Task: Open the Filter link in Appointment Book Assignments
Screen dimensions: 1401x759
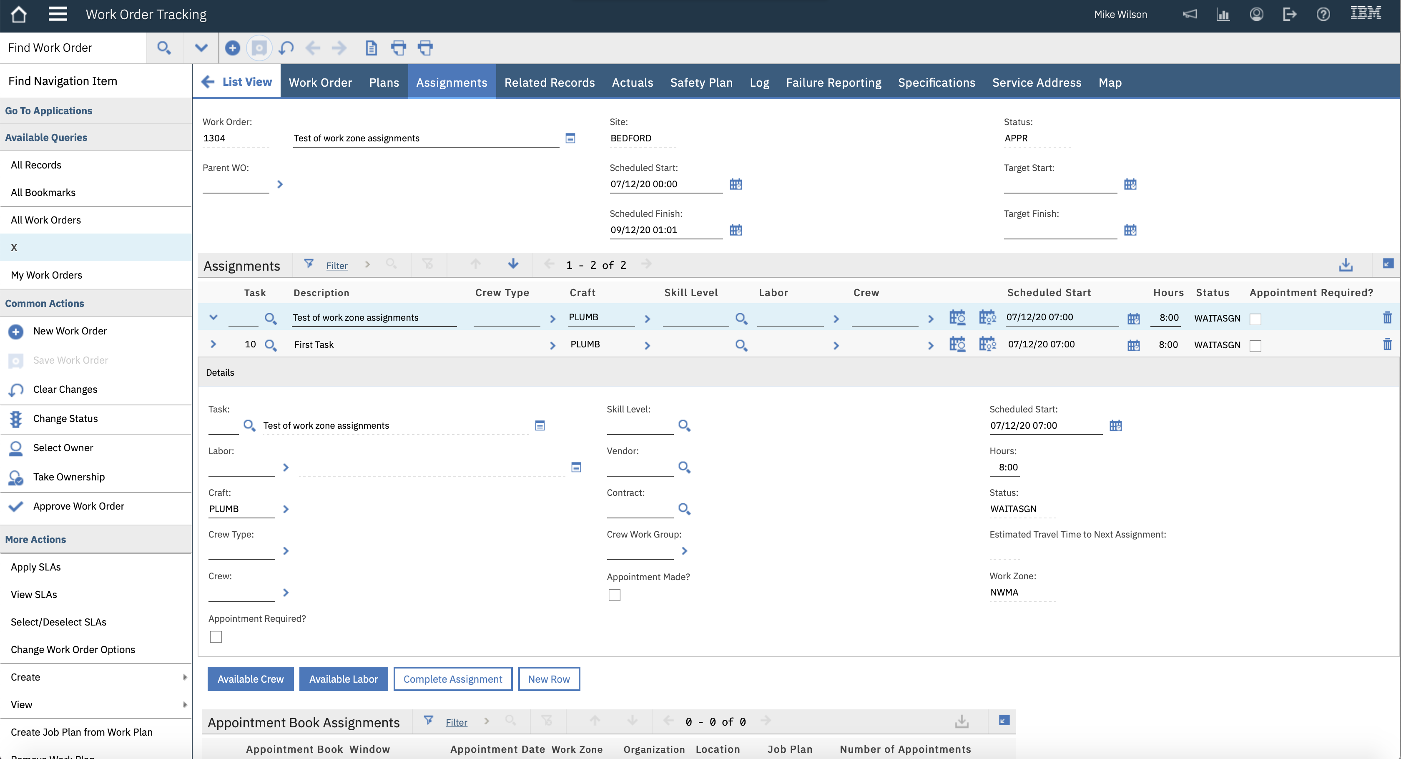Action: 456,722
